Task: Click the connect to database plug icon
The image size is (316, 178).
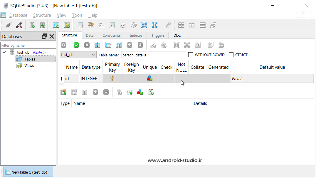Action: point(9,25)
